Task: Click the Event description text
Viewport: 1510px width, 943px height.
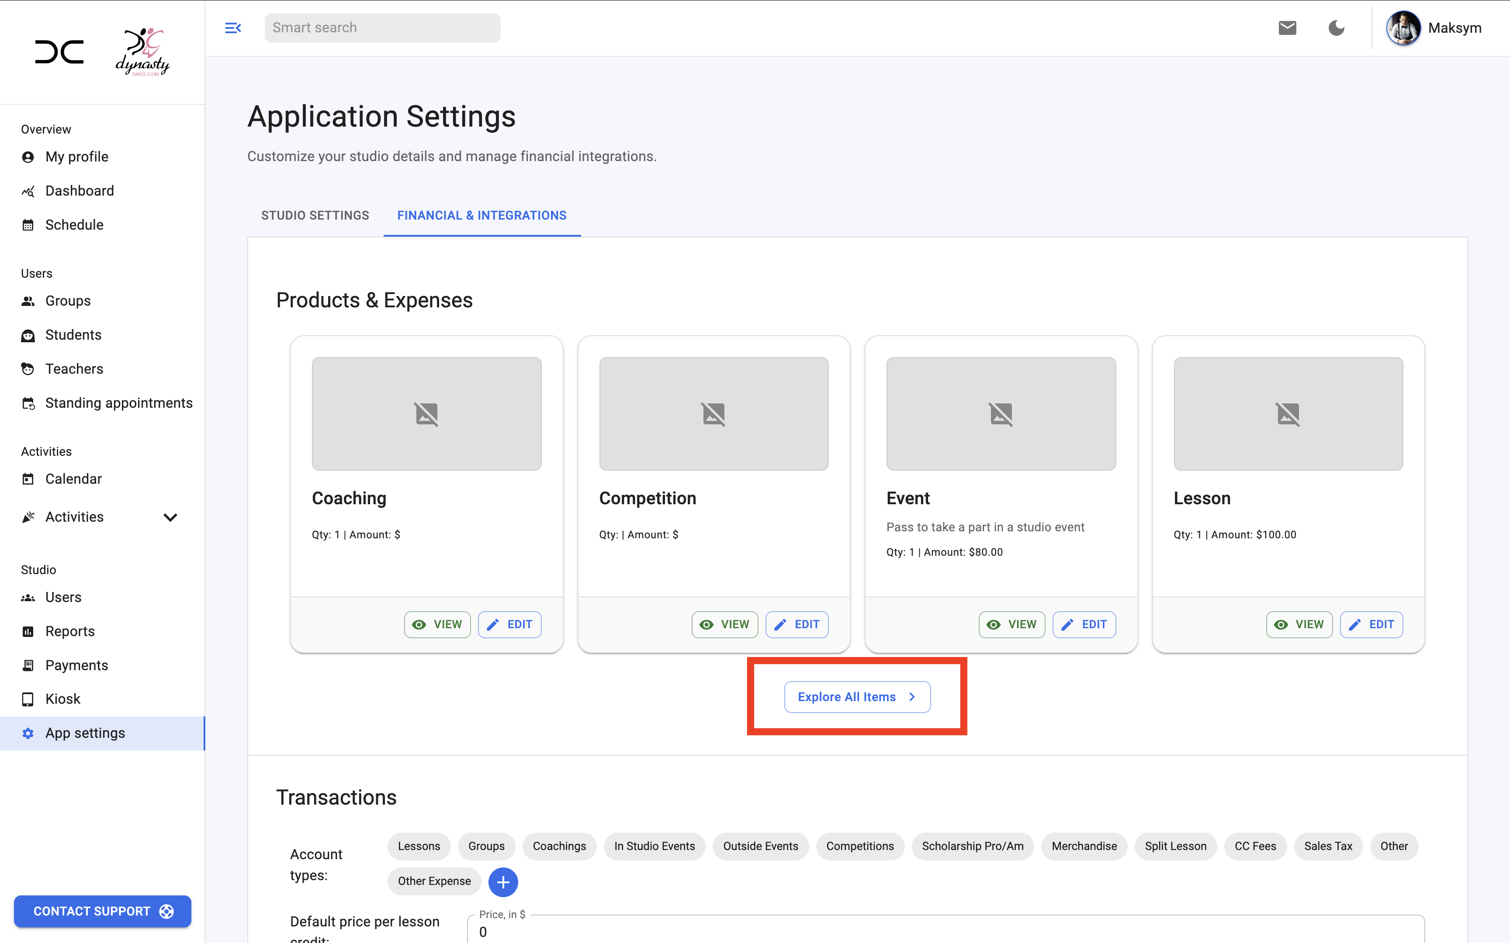Action: 985,527
